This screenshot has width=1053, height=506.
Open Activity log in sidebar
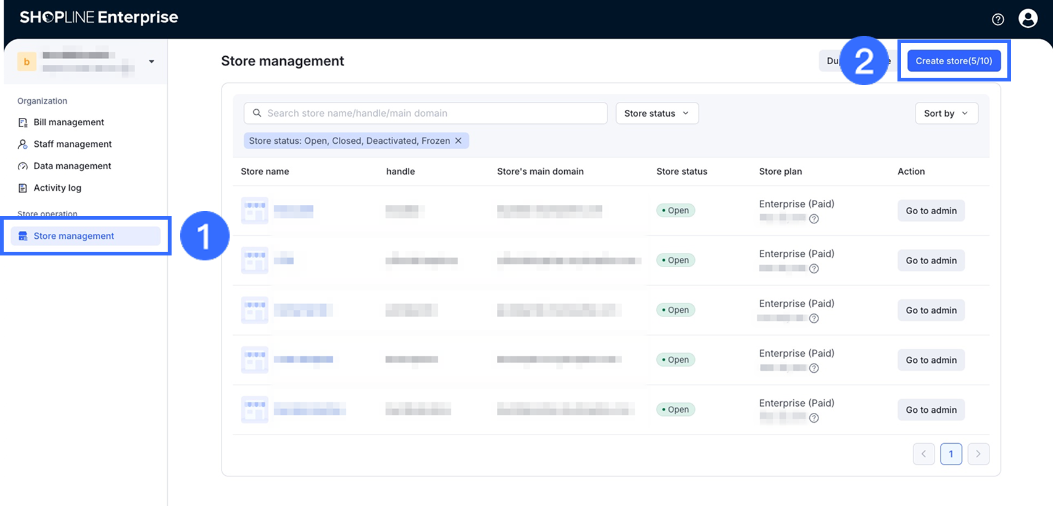point(57,188)
